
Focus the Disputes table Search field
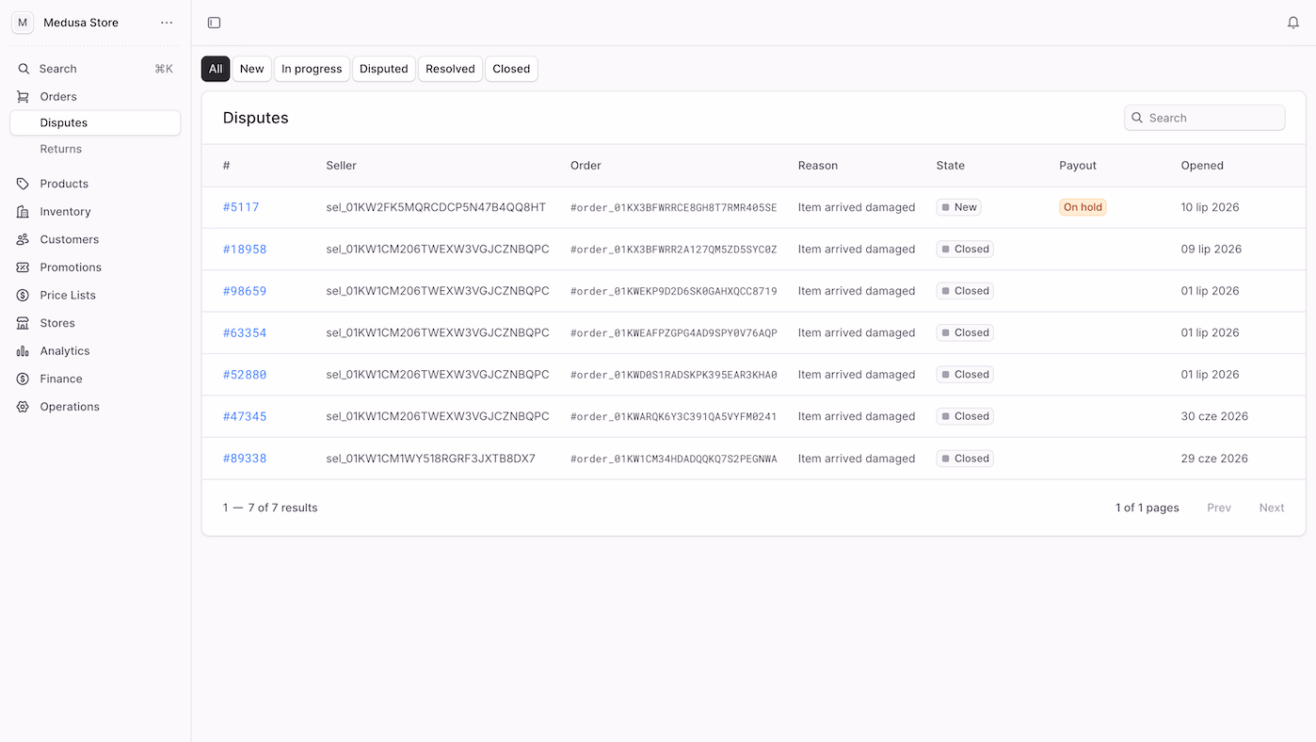(1205, 118)
